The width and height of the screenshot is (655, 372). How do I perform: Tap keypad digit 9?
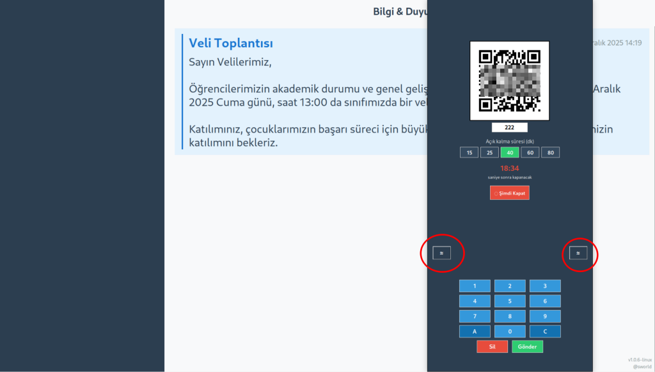tap(545, 316)
